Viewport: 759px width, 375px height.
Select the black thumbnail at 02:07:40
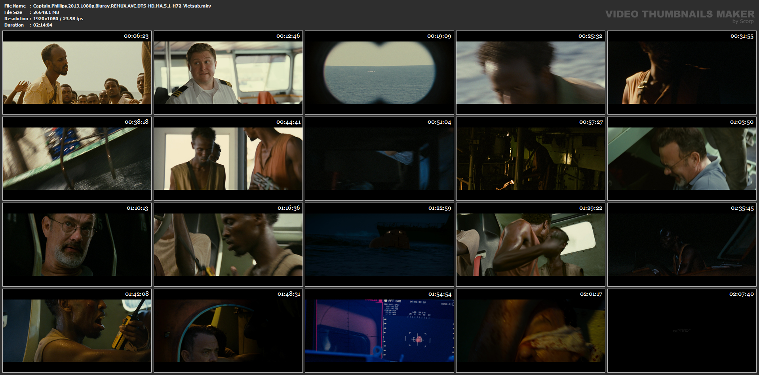[682, 331]
